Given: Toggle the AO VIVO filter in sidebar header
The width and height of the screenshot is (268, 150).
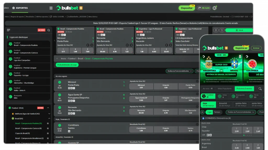Looking at the screenshot, I should (x=41, y=30).
